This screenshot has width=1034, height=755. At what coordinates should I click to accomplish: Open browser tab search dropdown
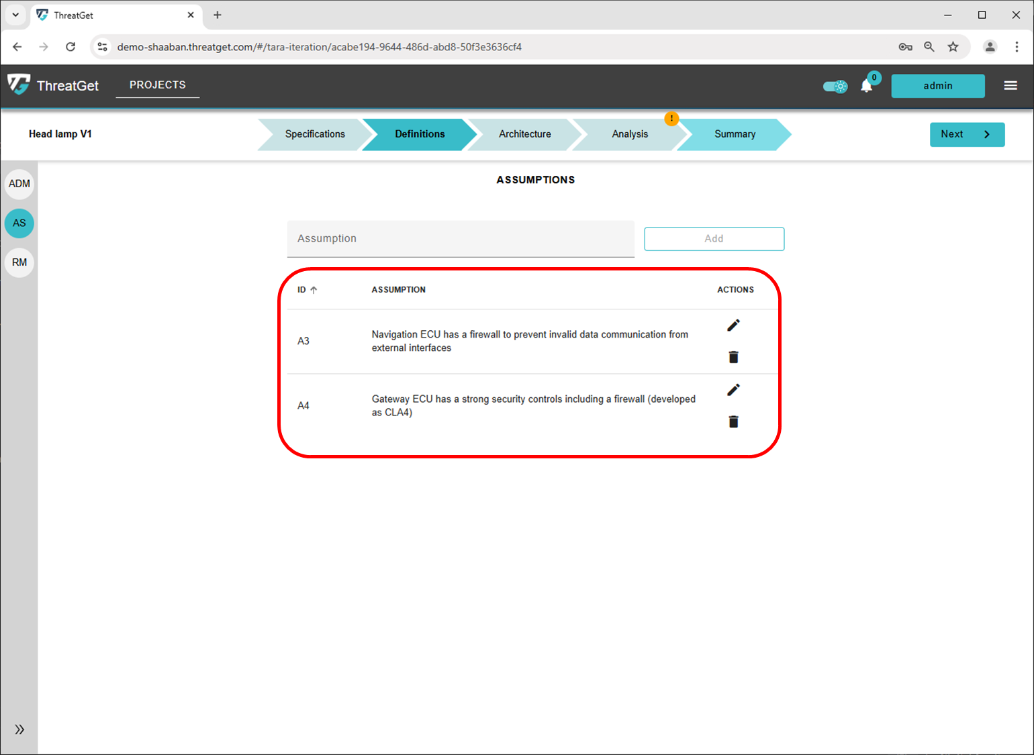pos(15,15)
